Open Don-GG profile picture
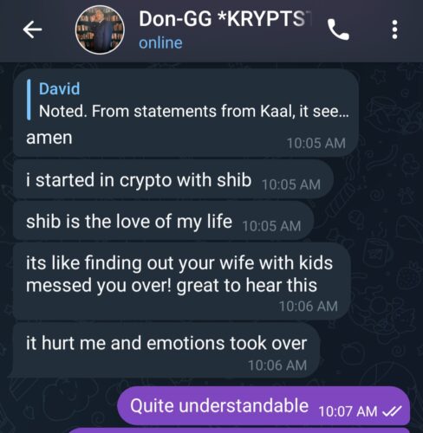Viewport: 423px width, 433px height. coord(100,29)
